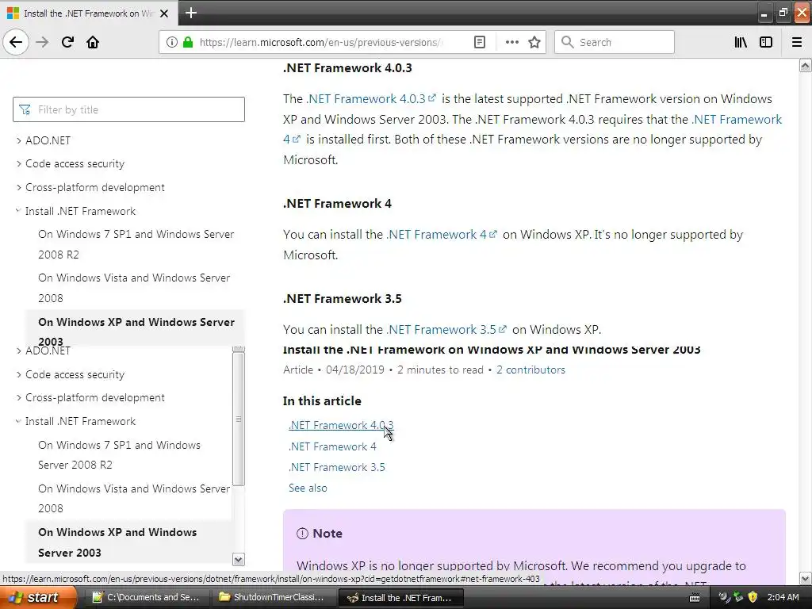Image resolution: width=812 pixels, height=609 pixels.
Task: Click the address bar URL field
Action: (321, 43)
